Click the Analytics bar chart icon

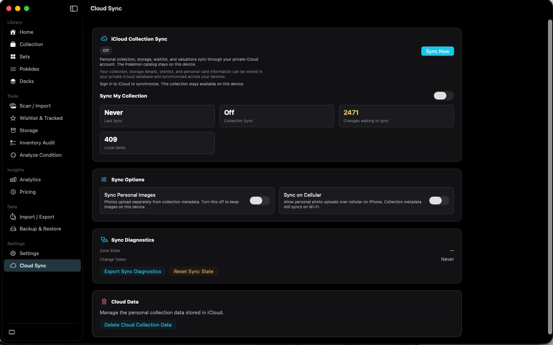point(13,179)
